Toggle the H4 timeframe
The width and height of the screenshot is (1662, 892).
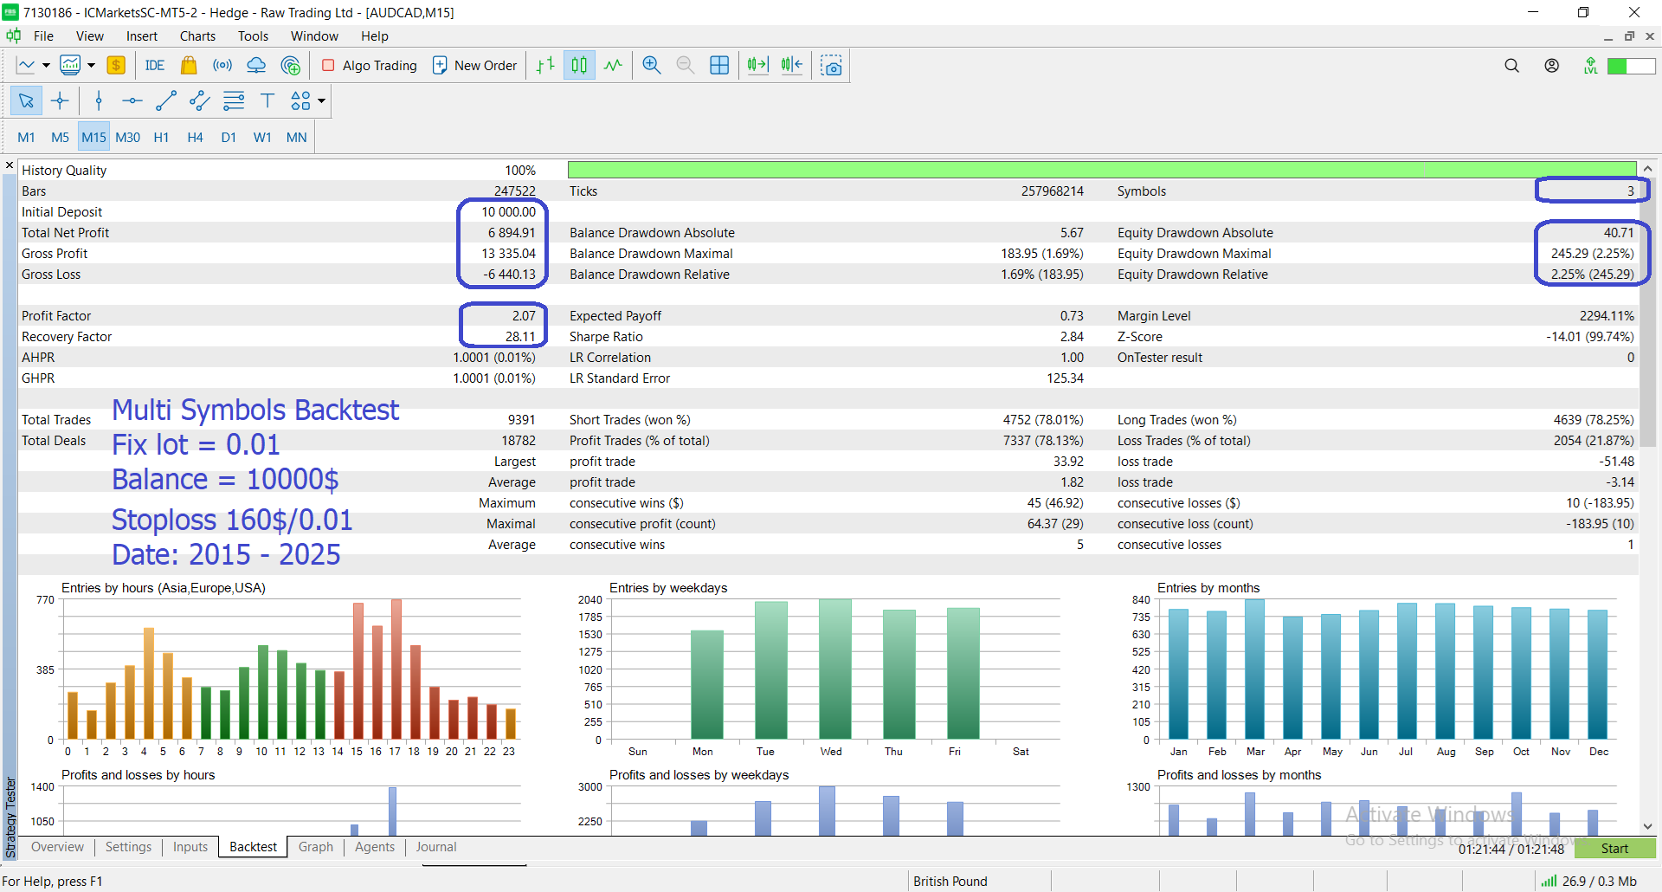[195, 138]
